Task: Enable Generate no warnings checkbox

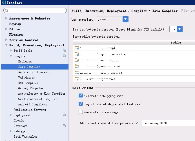Action: click(81, 112)
